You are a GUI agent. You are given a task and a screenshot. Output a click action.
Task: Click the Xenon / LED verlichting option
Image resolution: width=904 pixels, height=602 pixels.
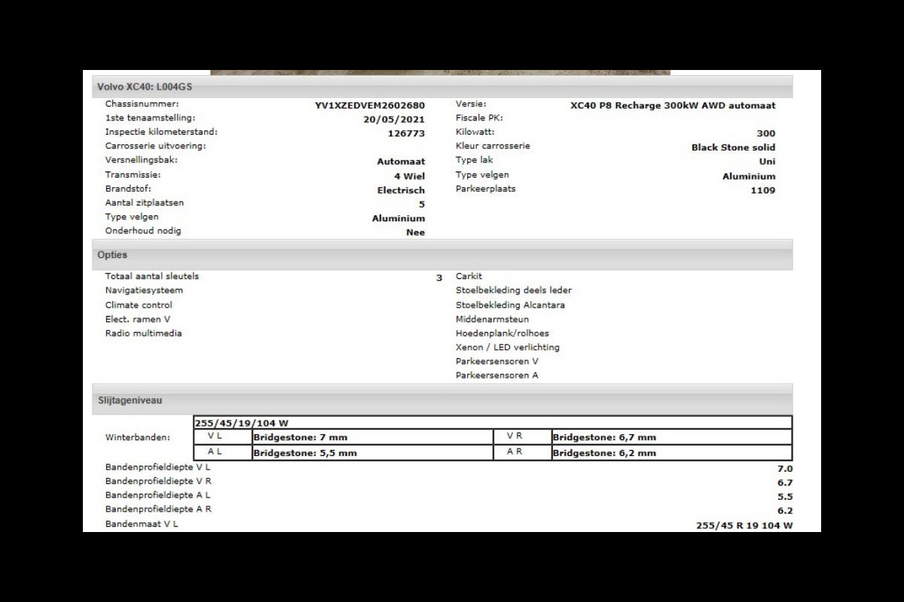[507, 348]
